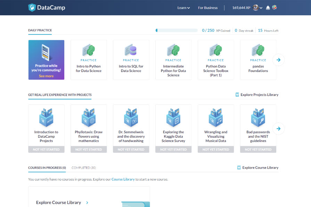Screen dimensions: 311x207
Task: Open the Explore Projects Library icon
Action: 237,95
